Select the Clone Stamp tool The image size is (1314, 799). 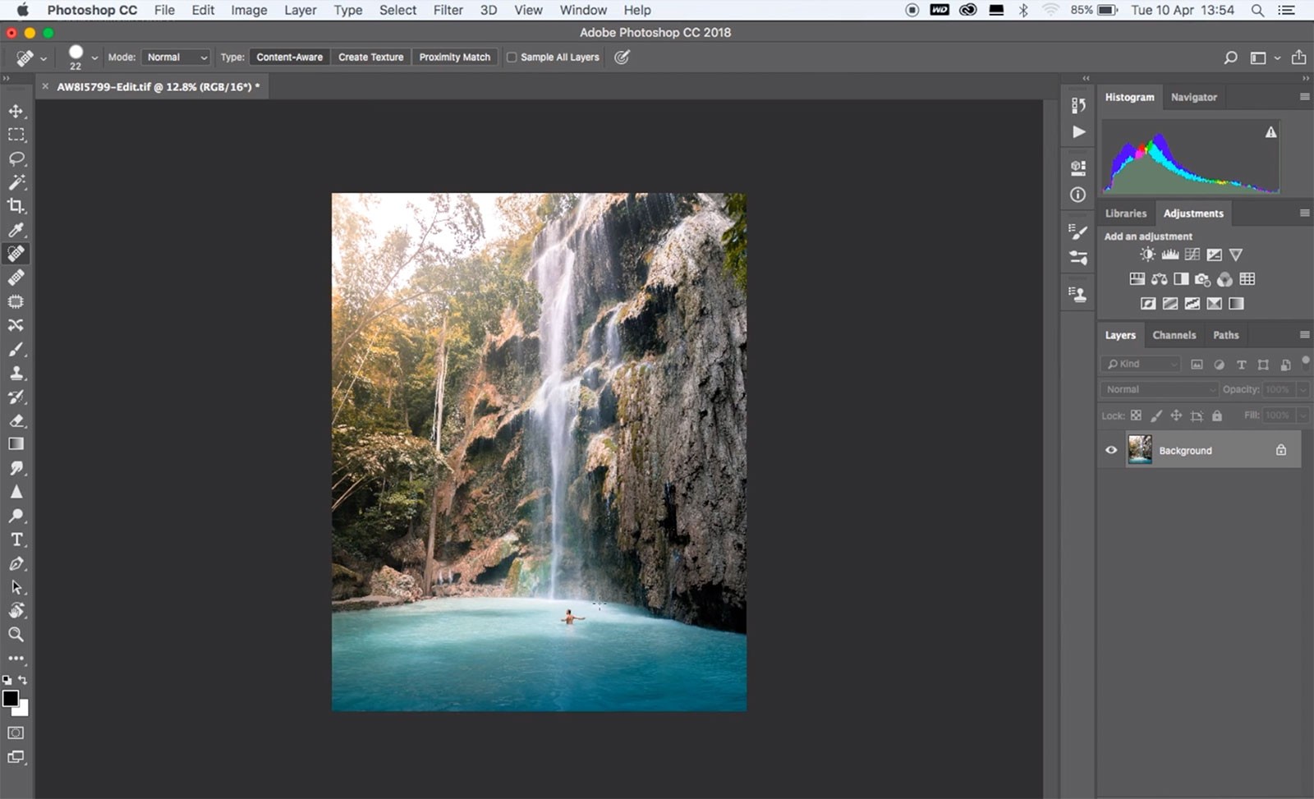tap(16, 373)
